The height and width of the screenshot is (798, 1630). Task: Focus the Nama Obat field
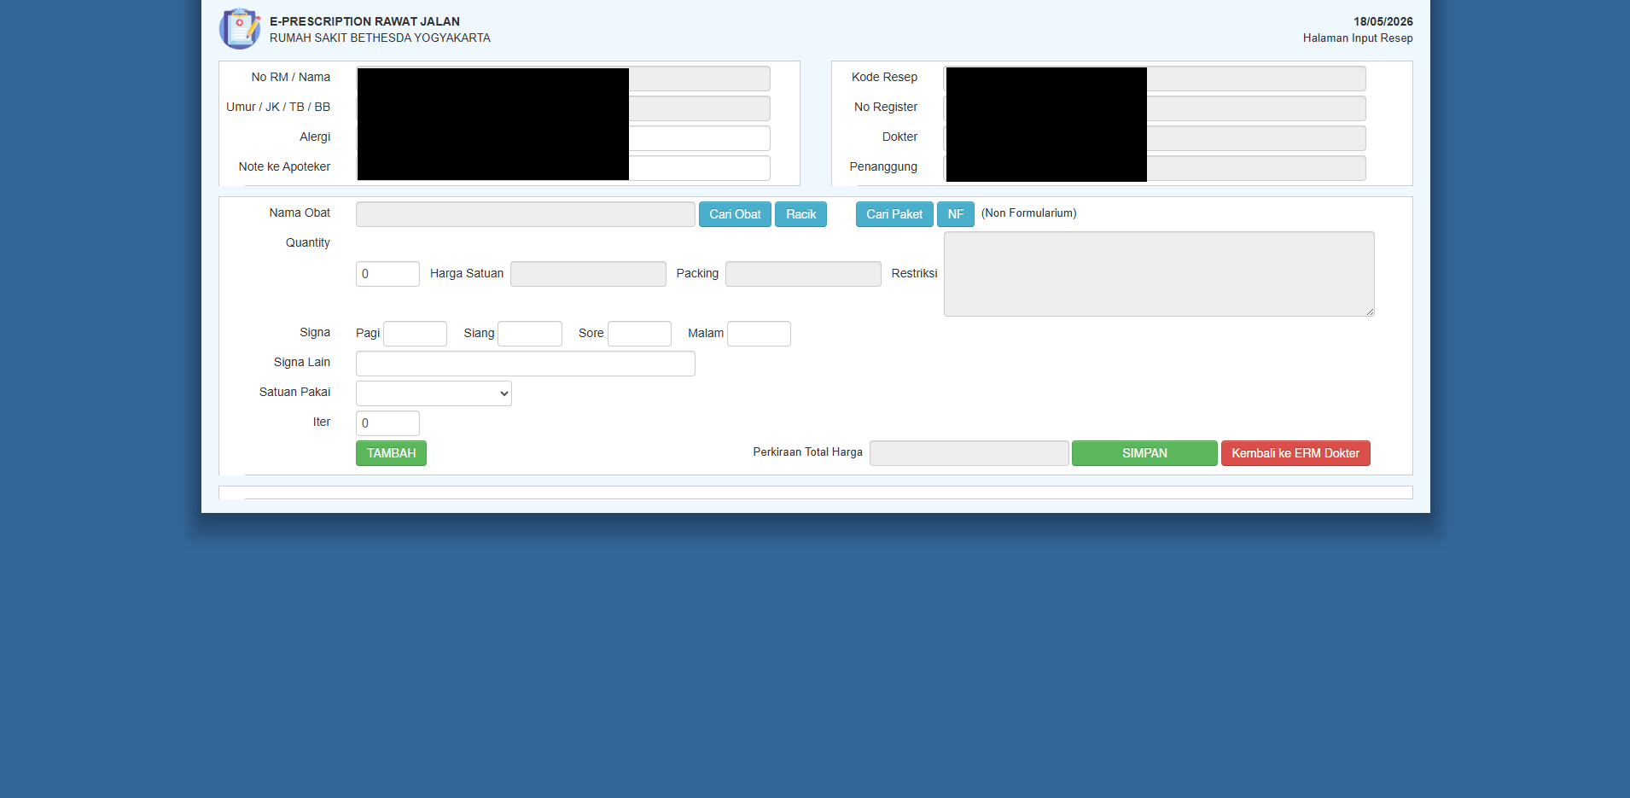pyautogui.click(x=525, y=214)
